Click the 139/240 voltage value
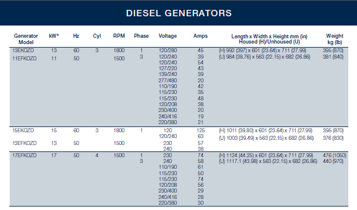The width and height of the screenshot is (357, 210). pyautogui.click(x=168, y=74)
